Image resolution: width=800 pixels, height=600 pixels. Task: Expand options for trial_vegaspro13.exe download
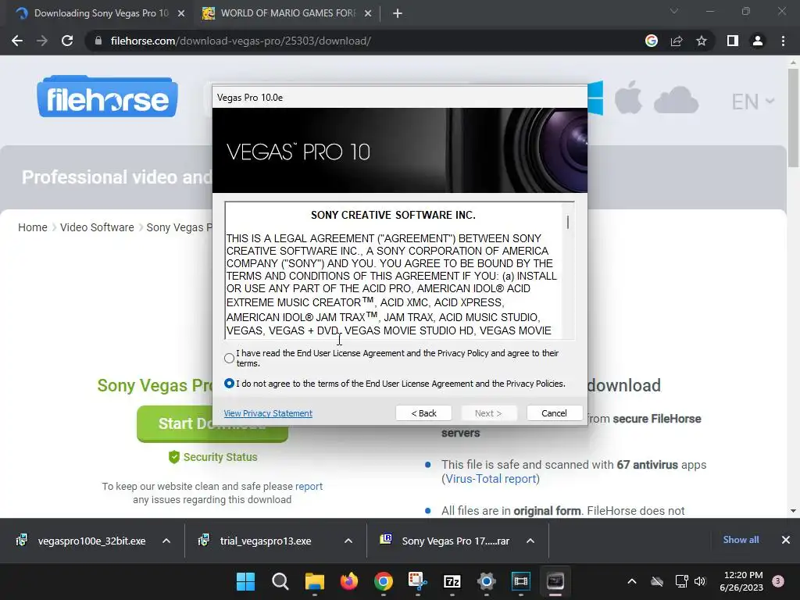click(348, 541)
